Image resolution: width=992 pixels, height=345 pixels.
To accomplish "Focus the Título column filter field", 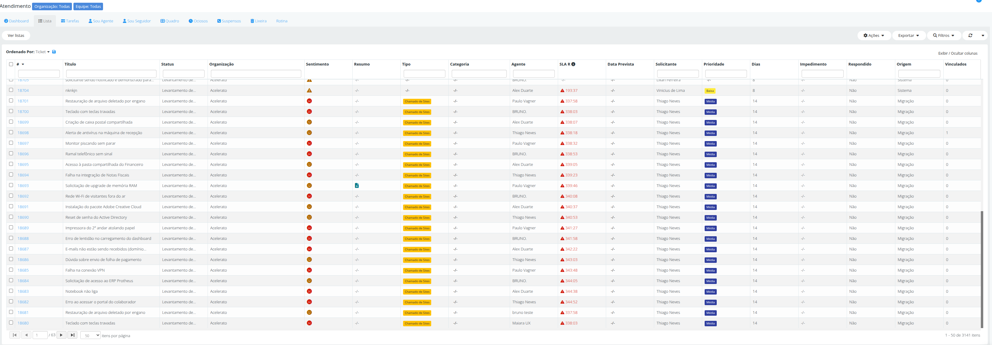I will coord(111,73).
